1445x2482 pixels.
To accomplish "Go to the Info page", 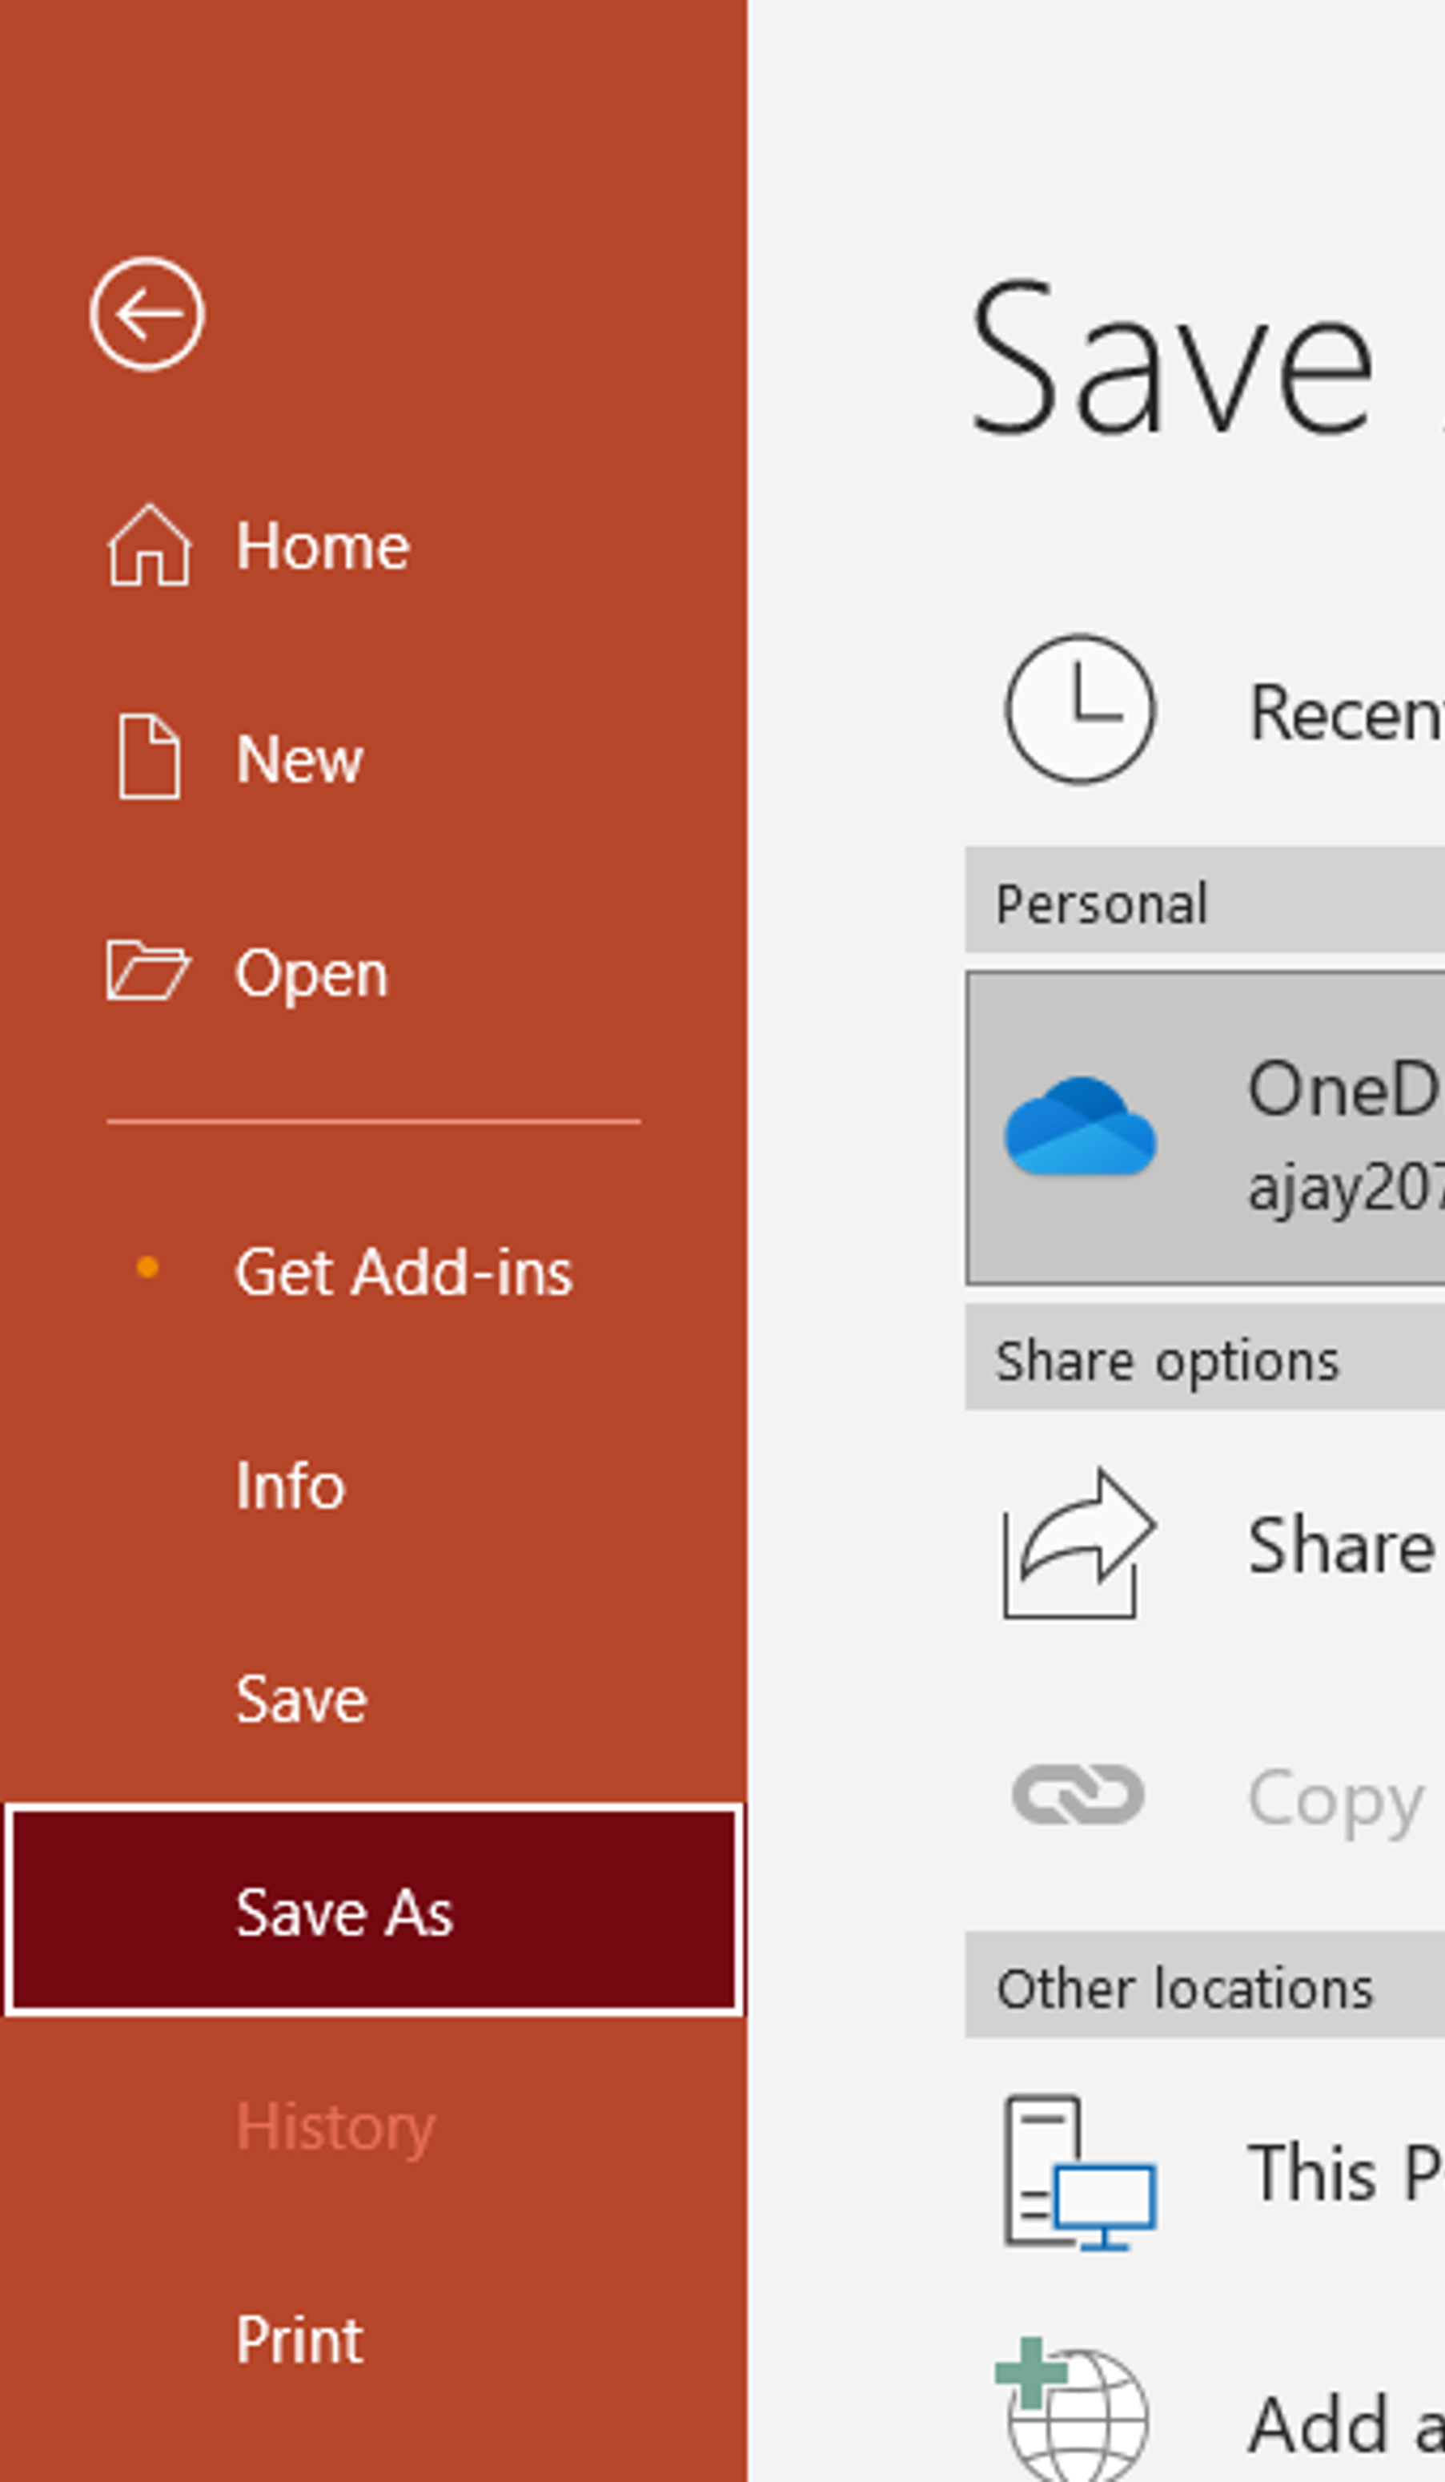I will click(291, 1485).
